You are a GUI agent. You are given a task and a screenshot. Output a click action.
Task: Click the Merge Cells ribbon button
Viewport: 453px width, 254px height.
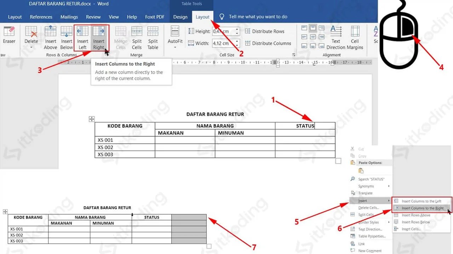pos(121,38)
